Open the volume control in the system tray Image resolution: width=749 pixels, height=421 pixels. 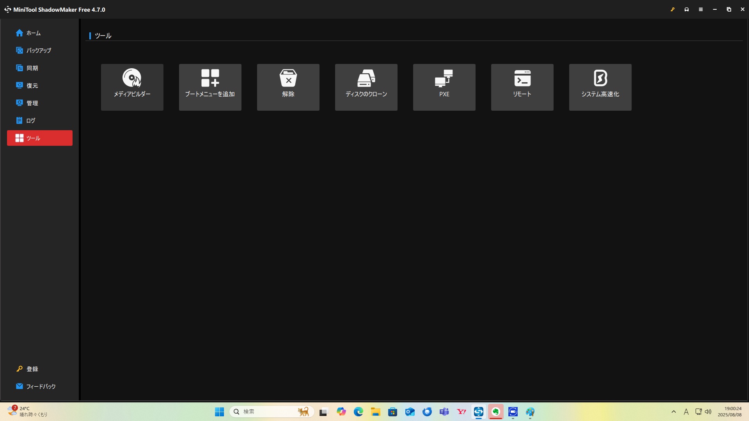click(708, 412)
